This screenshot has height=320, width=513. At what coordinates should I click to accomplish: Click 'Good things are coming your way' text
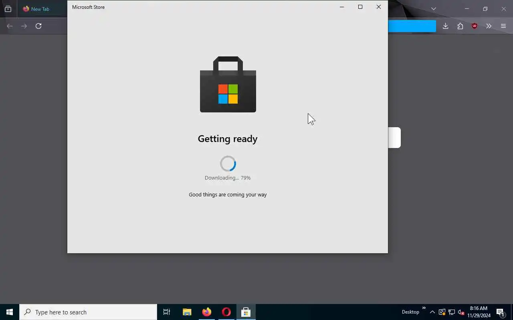coord(228,195)
